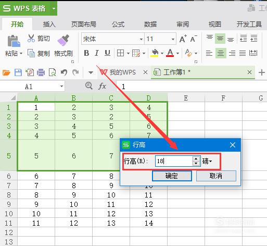Open the font size 11 dropdown
This screenshot has height=246, width=267.
tap(173, 39)
